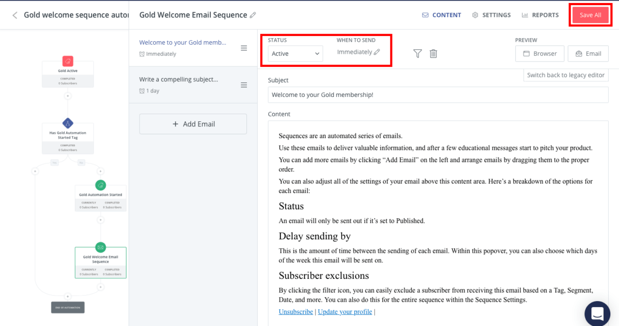Open the Settings tab

click(x=491, y=15)
